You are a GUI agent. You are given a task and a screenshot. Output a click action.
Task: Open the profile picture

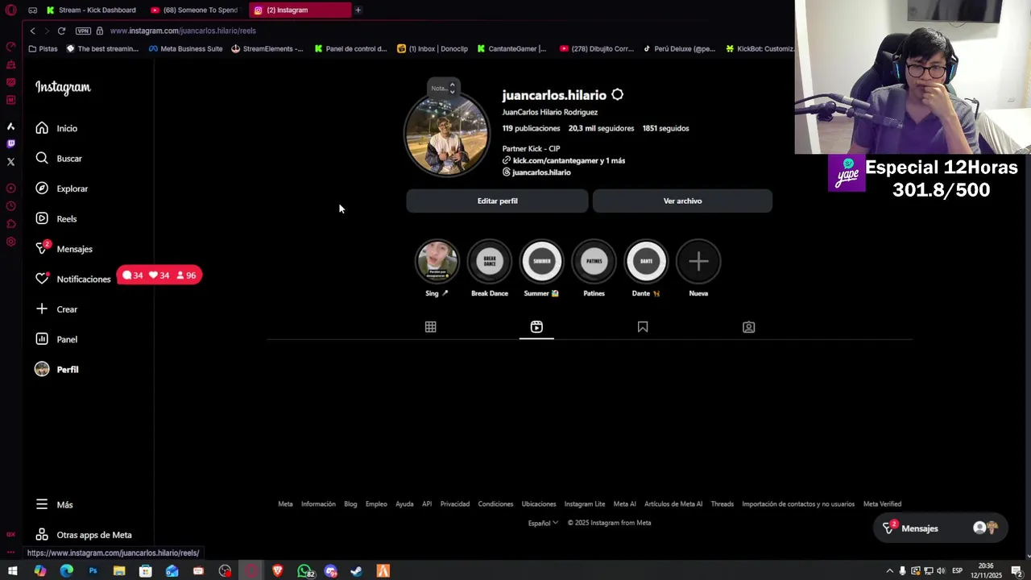(x=447, y=135)
